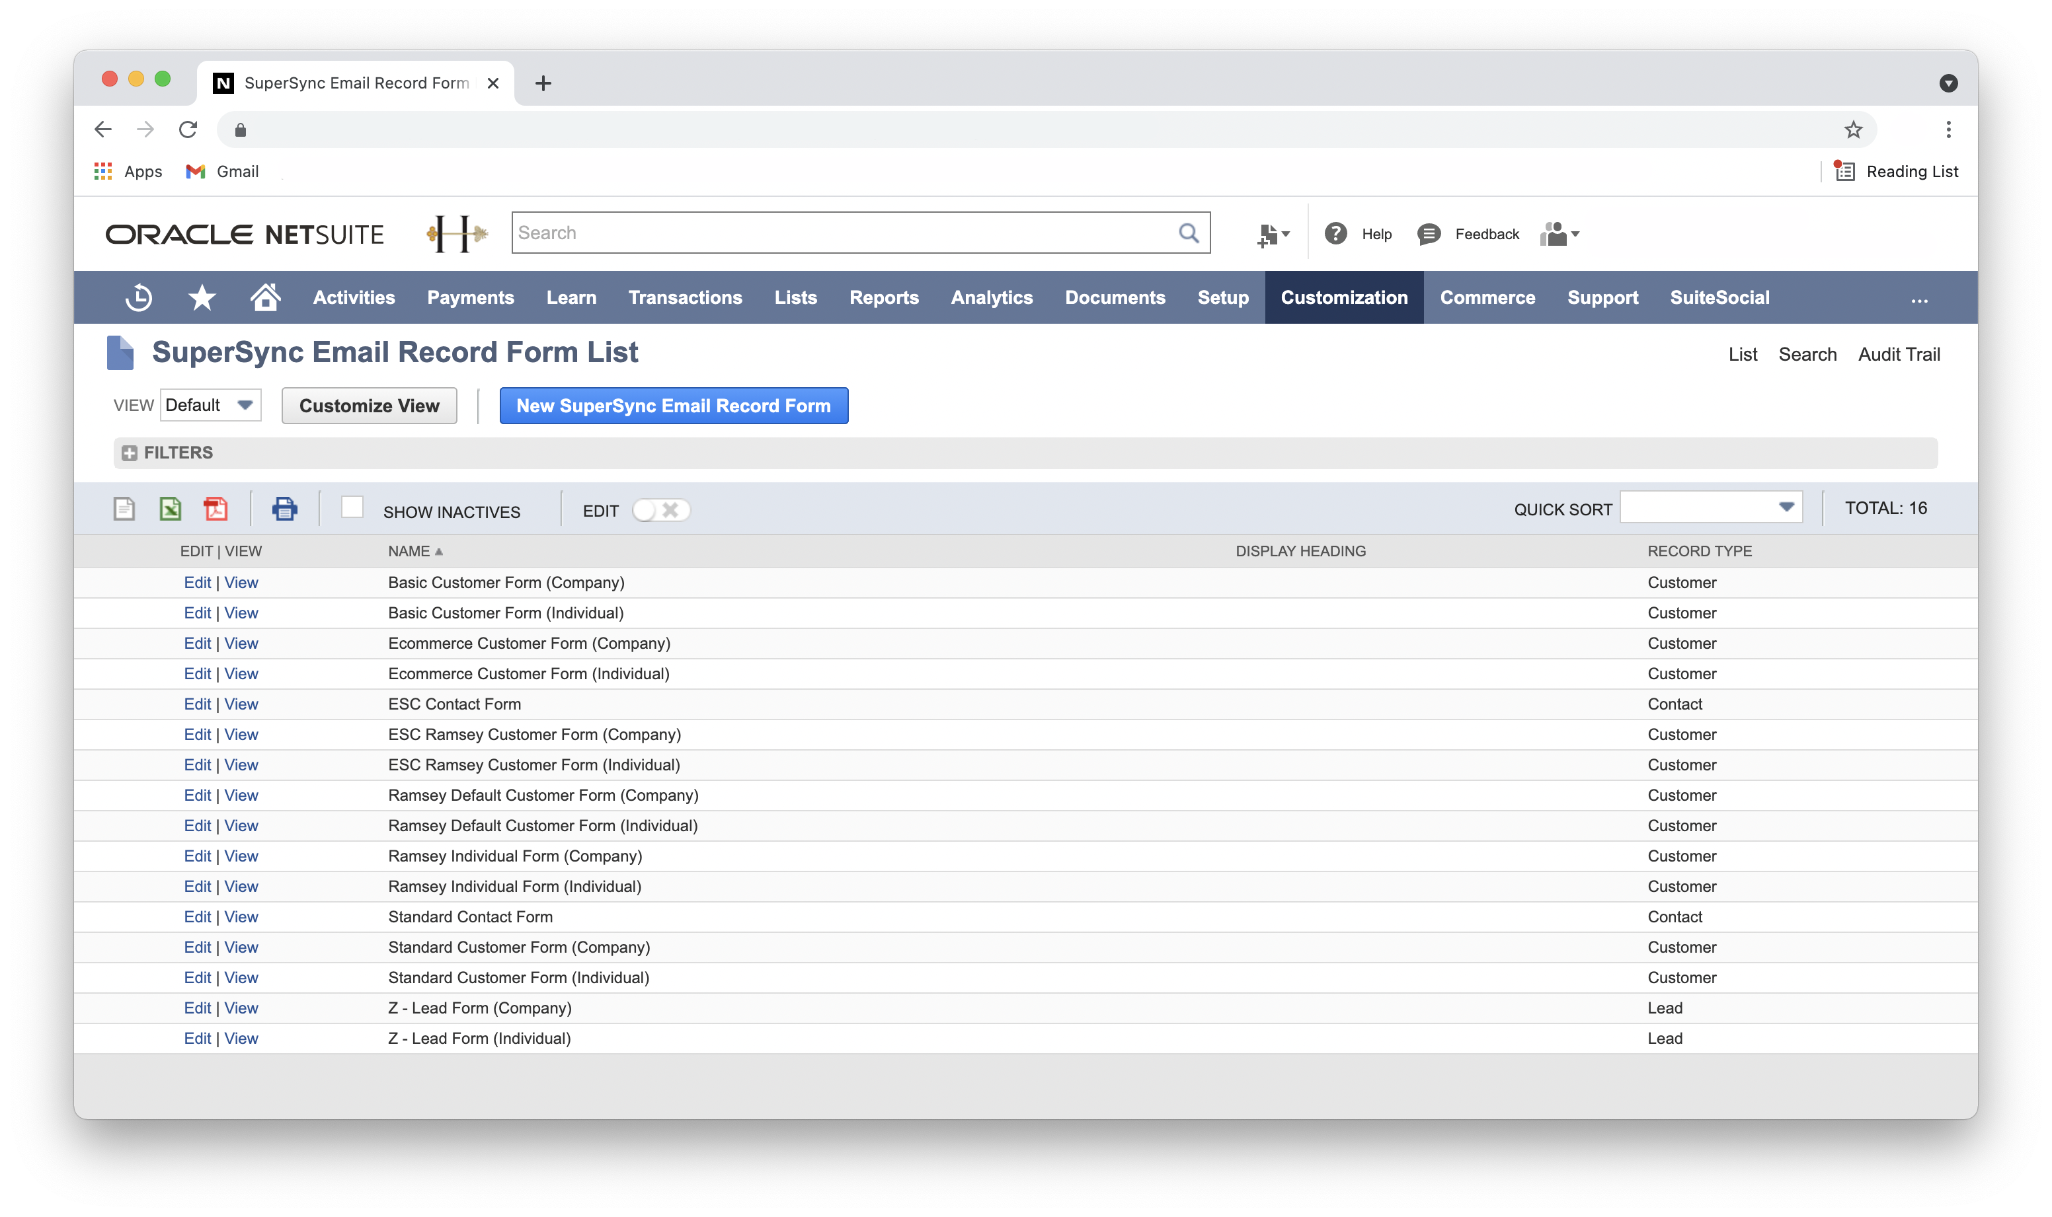This screenshot has height=1217, width=2052.
Task: Open the Quick Sort dropdown
Action: coord(1711,507)
